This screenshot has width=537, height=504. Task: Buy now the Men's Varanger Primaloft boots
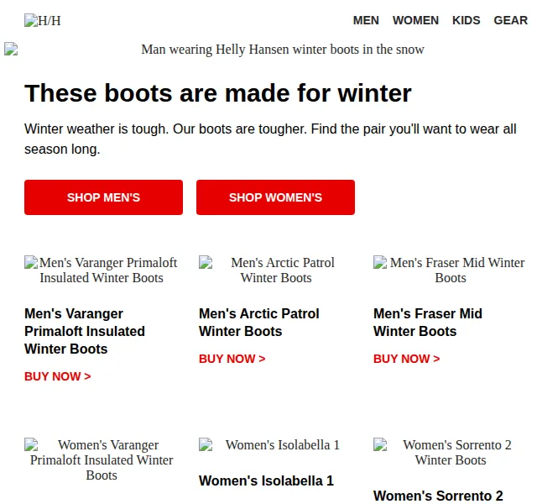click(58, 376)
